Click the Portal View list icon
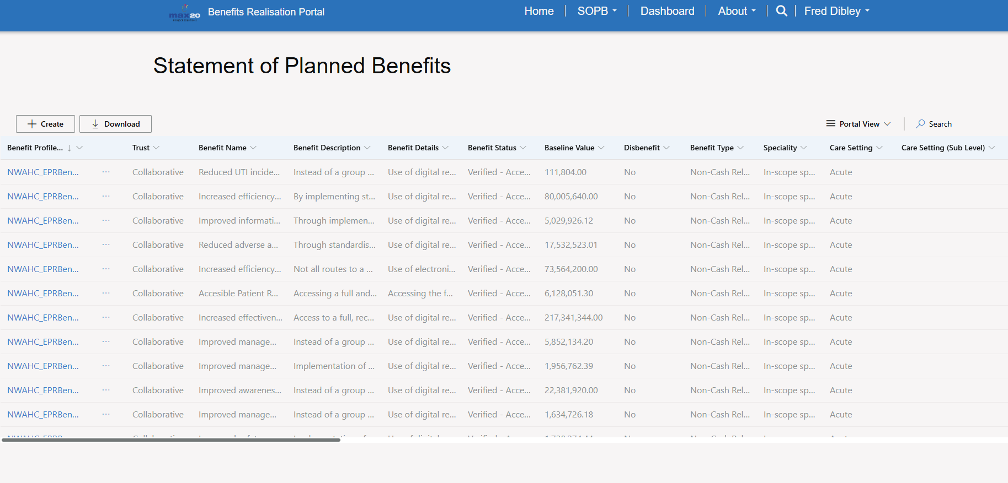Image resolution: width=1008 pixels, height=483 pixels. [x=830, y=124]
